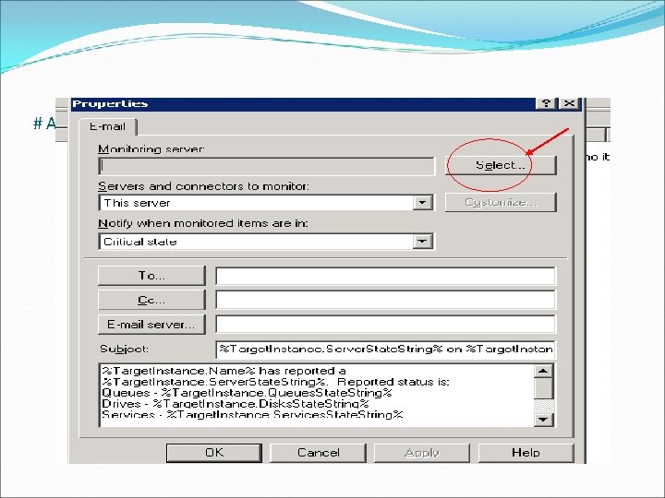Click the message body scroll down arrow

[x=544, y=420]
